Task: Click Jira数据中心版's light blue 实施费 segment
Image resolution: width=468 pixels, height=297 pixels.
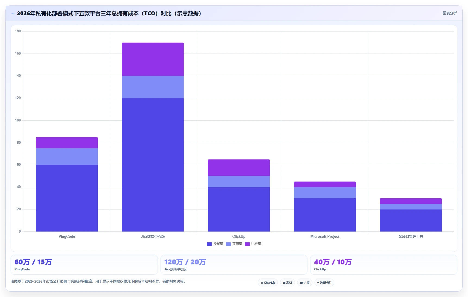Action: (153, 87)
